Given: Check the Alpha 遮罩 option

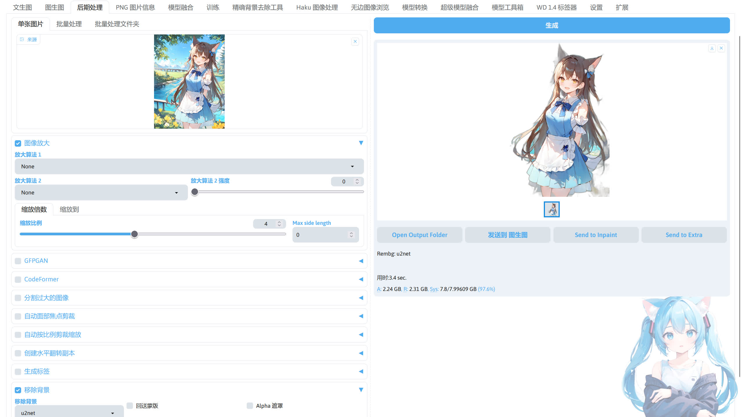Looking at the screenshot, I should click(x=250, y=406).
